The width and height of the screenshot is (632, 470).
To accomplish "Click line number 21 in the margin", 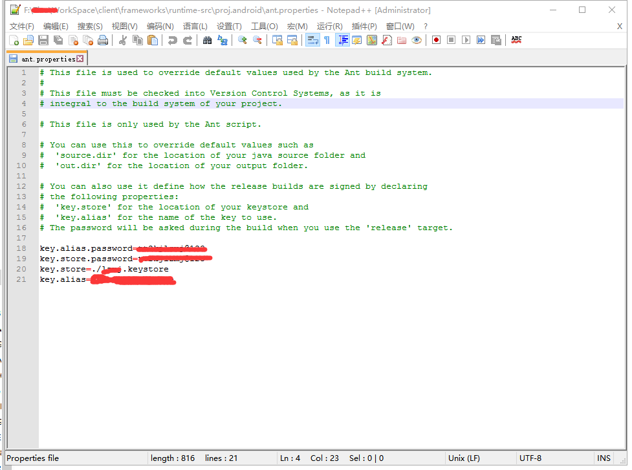I will pyautogui.click(x=21, y=279).
